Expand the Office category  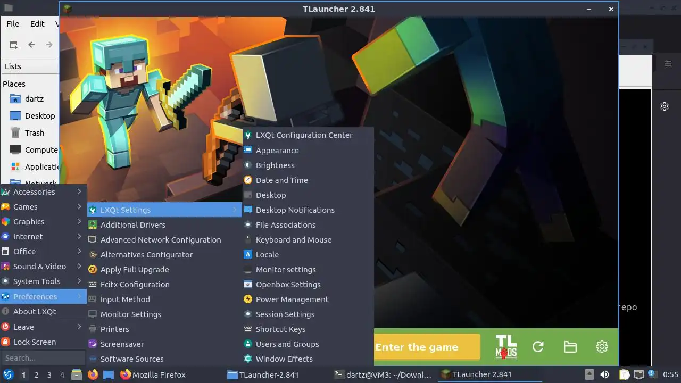click(x=43, y=251)
